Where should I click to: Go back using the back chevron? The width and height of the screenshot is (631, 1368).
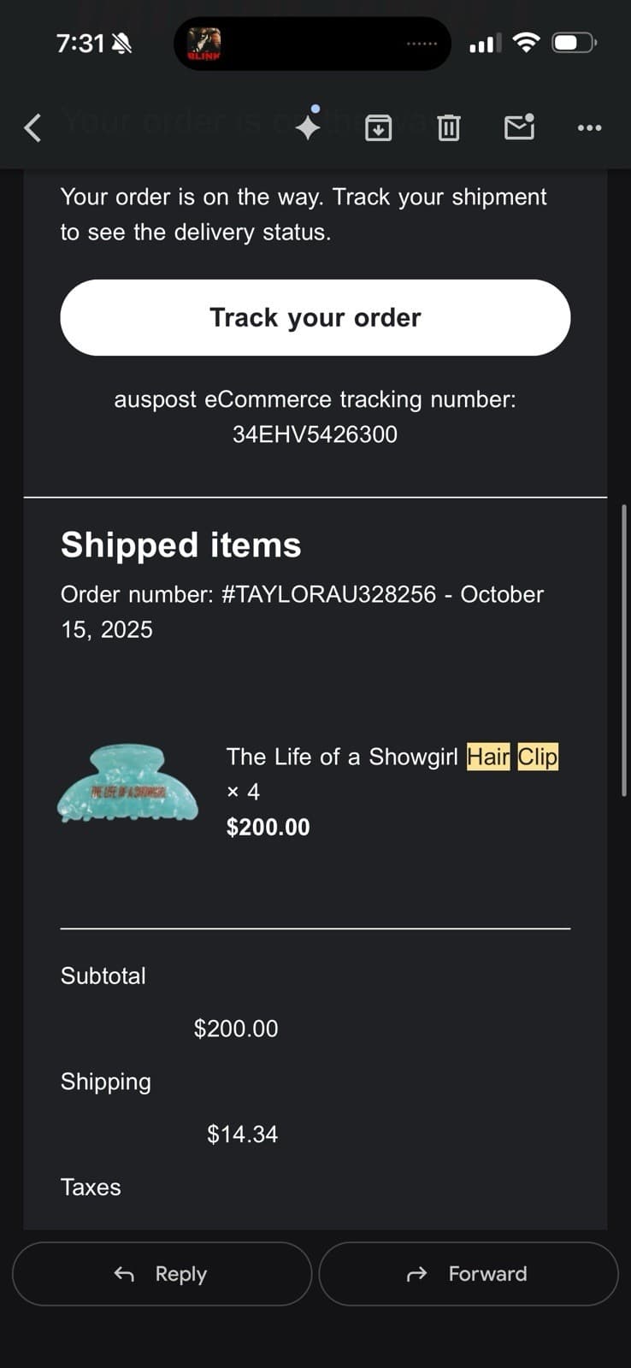coord(32,128)
